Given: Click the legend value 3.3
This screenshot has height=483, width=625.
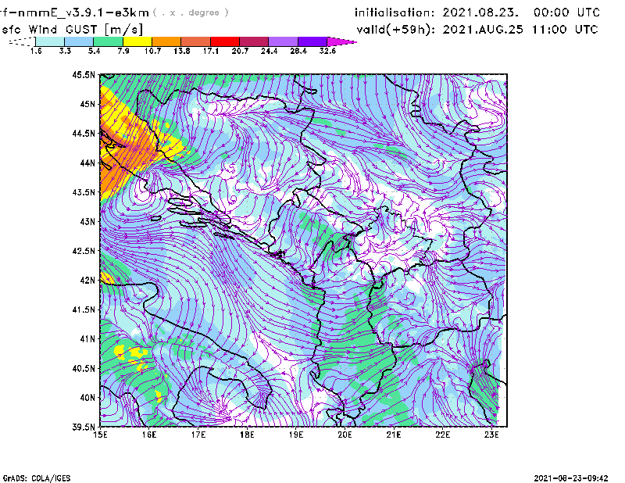Looking at the screenshot, I should coord(65,51).
